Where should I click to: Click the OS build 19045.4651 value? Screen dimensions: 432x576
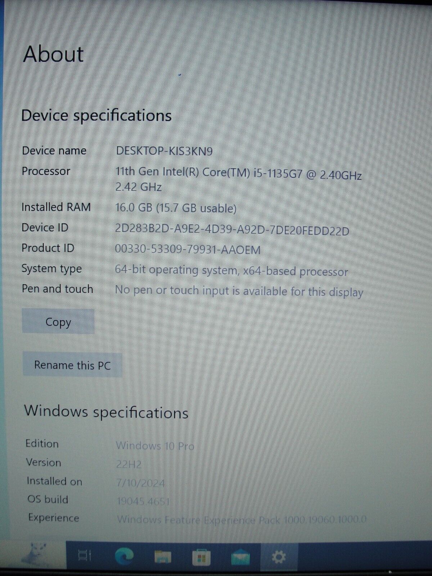[143, 501]
